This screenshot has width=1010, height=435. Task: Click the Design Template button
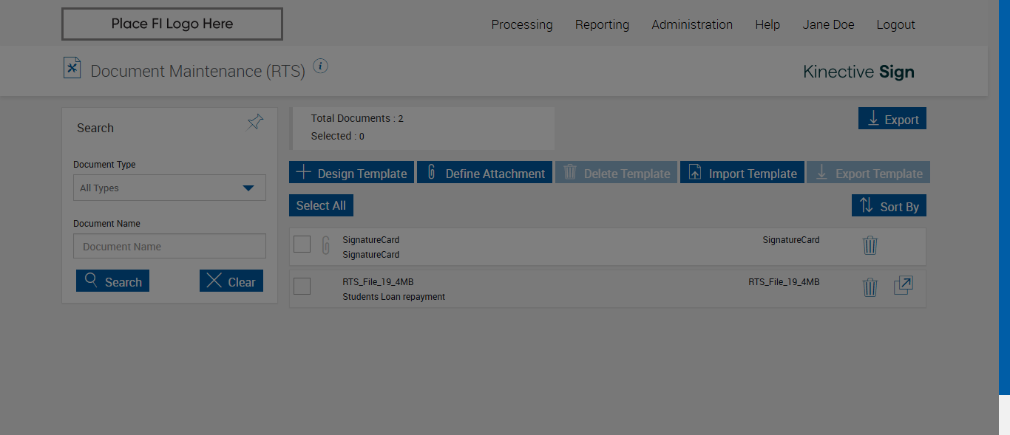352,173
